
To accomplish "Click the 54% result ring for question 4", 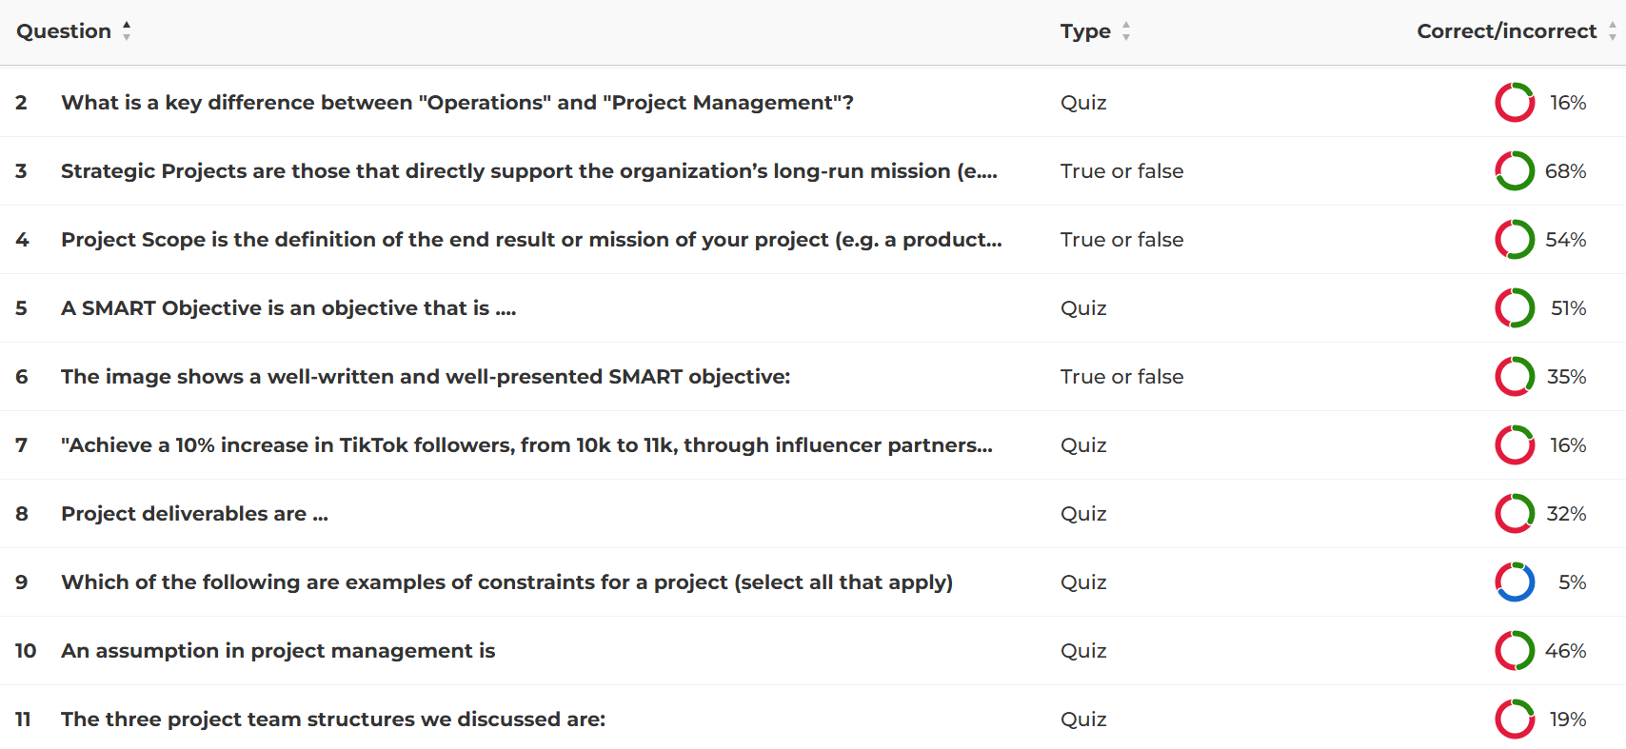I will point(1514,240).
